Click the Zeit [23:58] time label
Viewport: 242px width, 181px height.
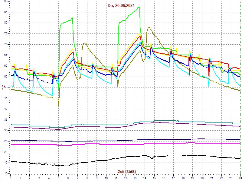tap(126, 171)
